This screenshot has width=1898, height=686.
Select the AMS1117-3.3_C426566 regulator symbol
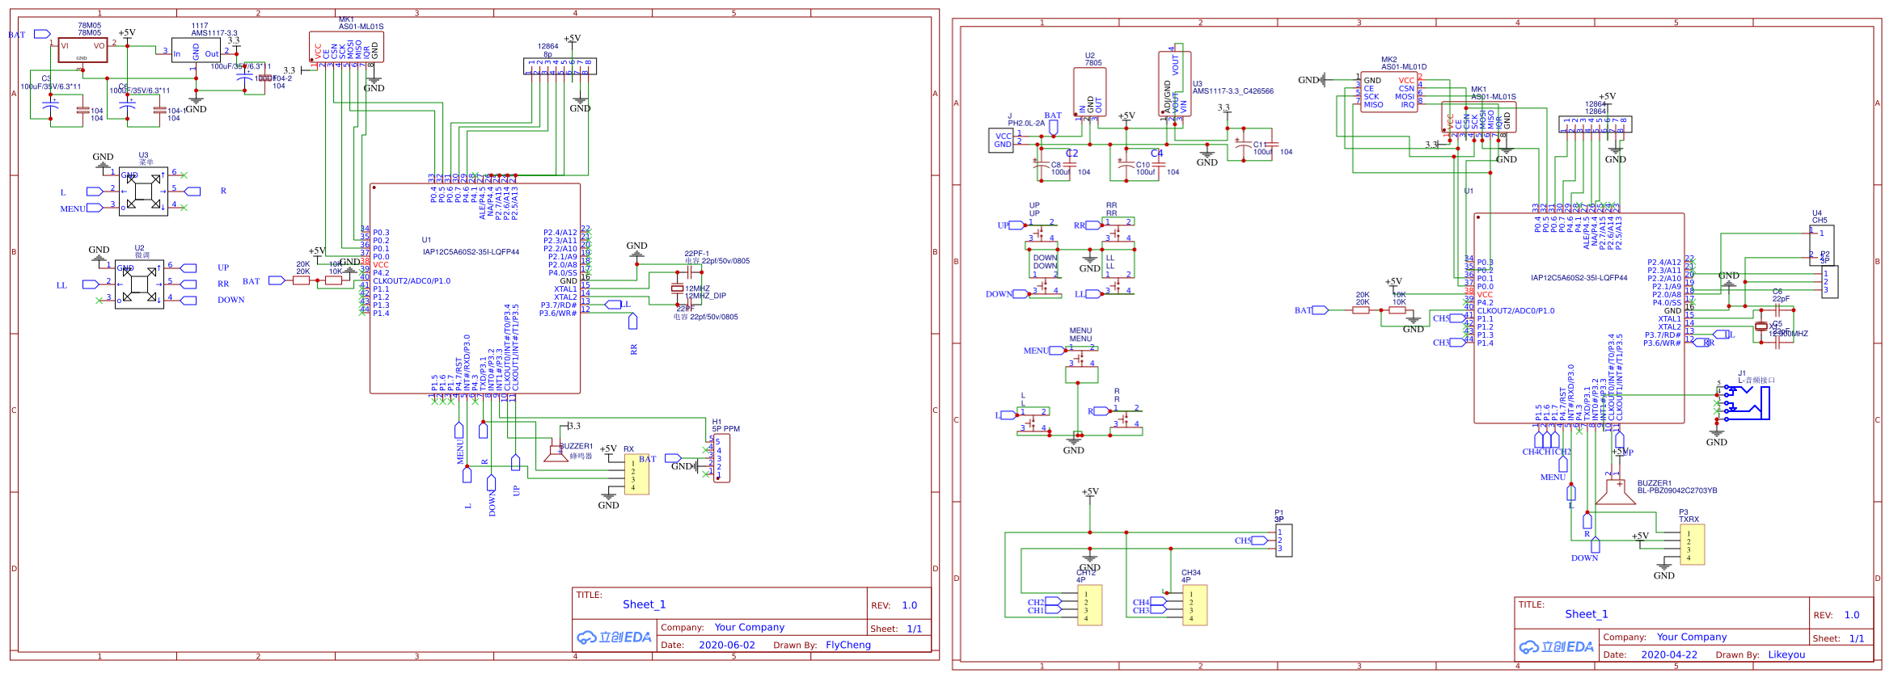pyautogui.click(x=1174, y=84)
